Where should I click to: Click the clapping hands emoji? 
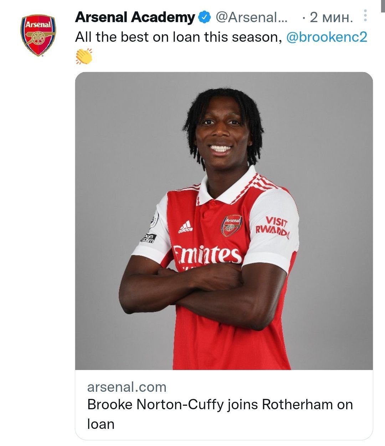point(84,56)
